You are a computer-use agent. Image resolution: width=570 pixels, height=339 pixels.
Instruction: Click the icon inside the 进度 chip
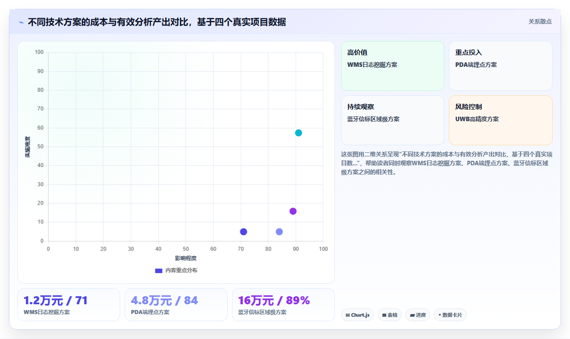tap(412, 315)
